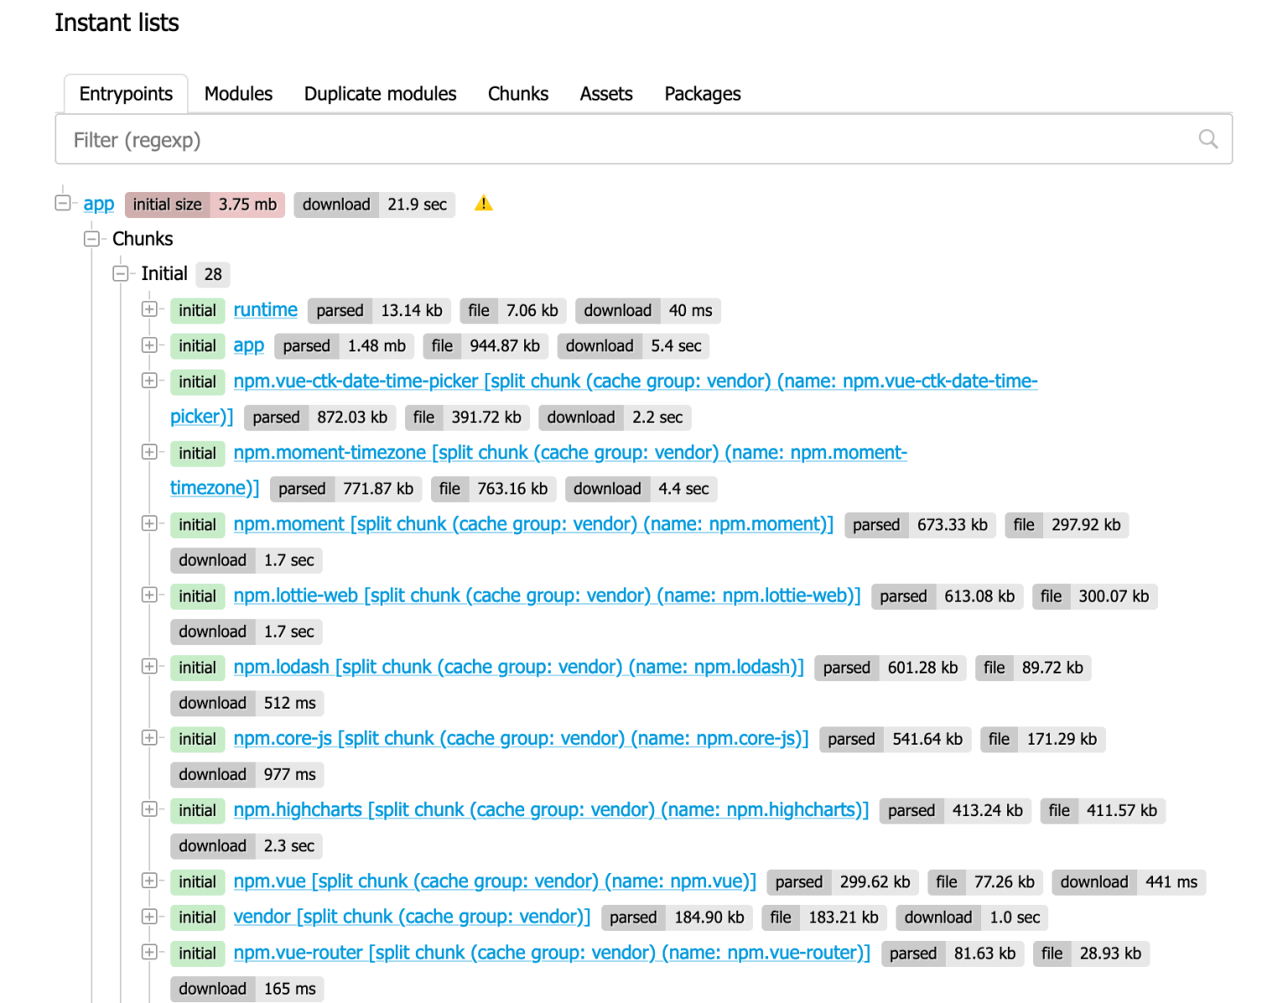Click the runtime chunk link
The height and width of the screenshot is (1003, 1288).
pos(265,309)
